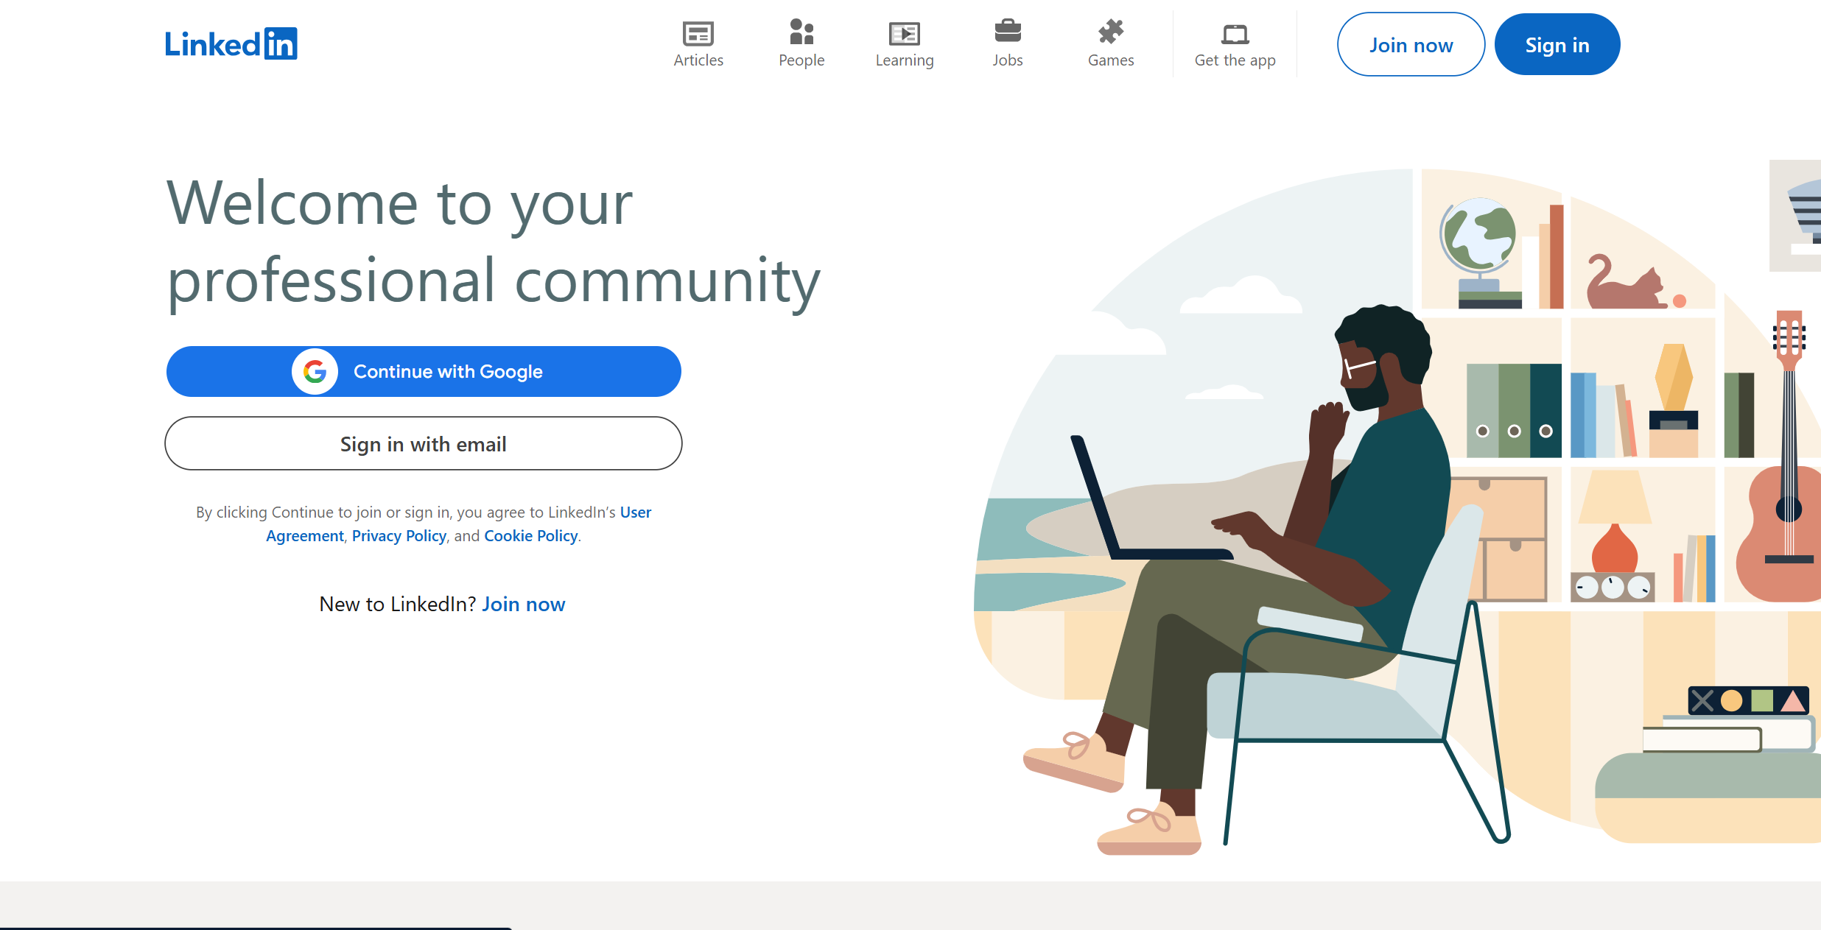Click Join now link below New to LinkedIn
1821x930 pixels.
[524, 605]
